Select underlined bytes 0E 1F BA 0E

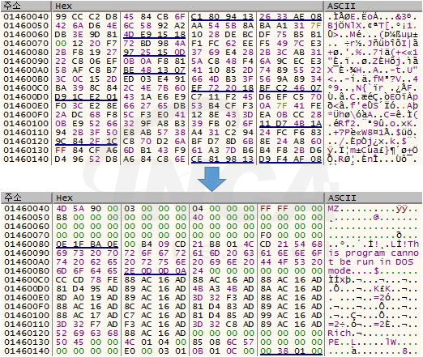(x=88, y=244)
